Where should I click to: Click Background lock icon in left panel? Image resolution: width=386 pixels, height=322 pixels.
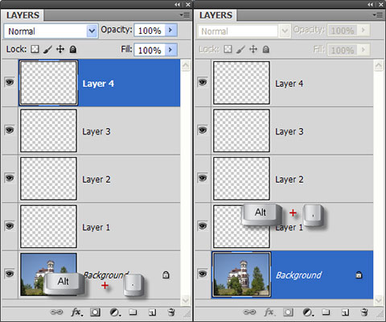(166, 275)
